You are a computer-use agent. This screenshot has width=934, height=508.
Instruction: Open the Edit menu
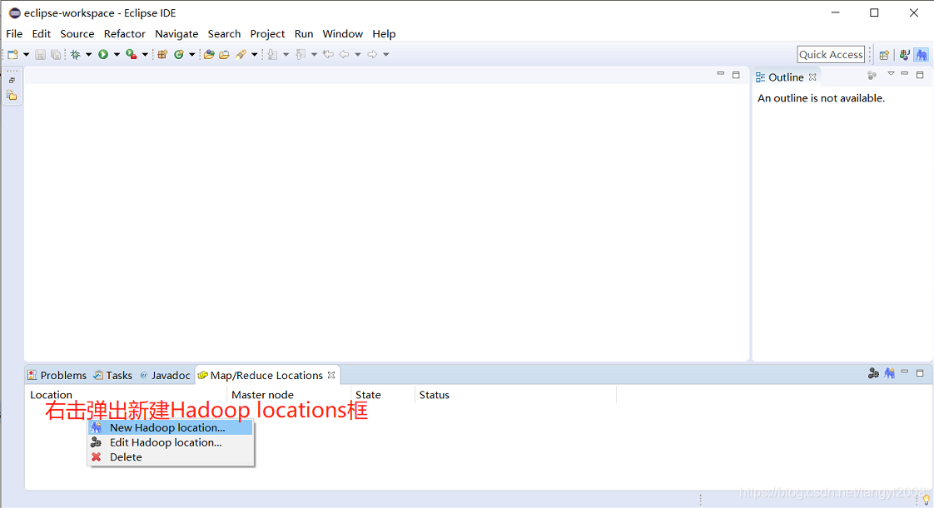point(41,34)
